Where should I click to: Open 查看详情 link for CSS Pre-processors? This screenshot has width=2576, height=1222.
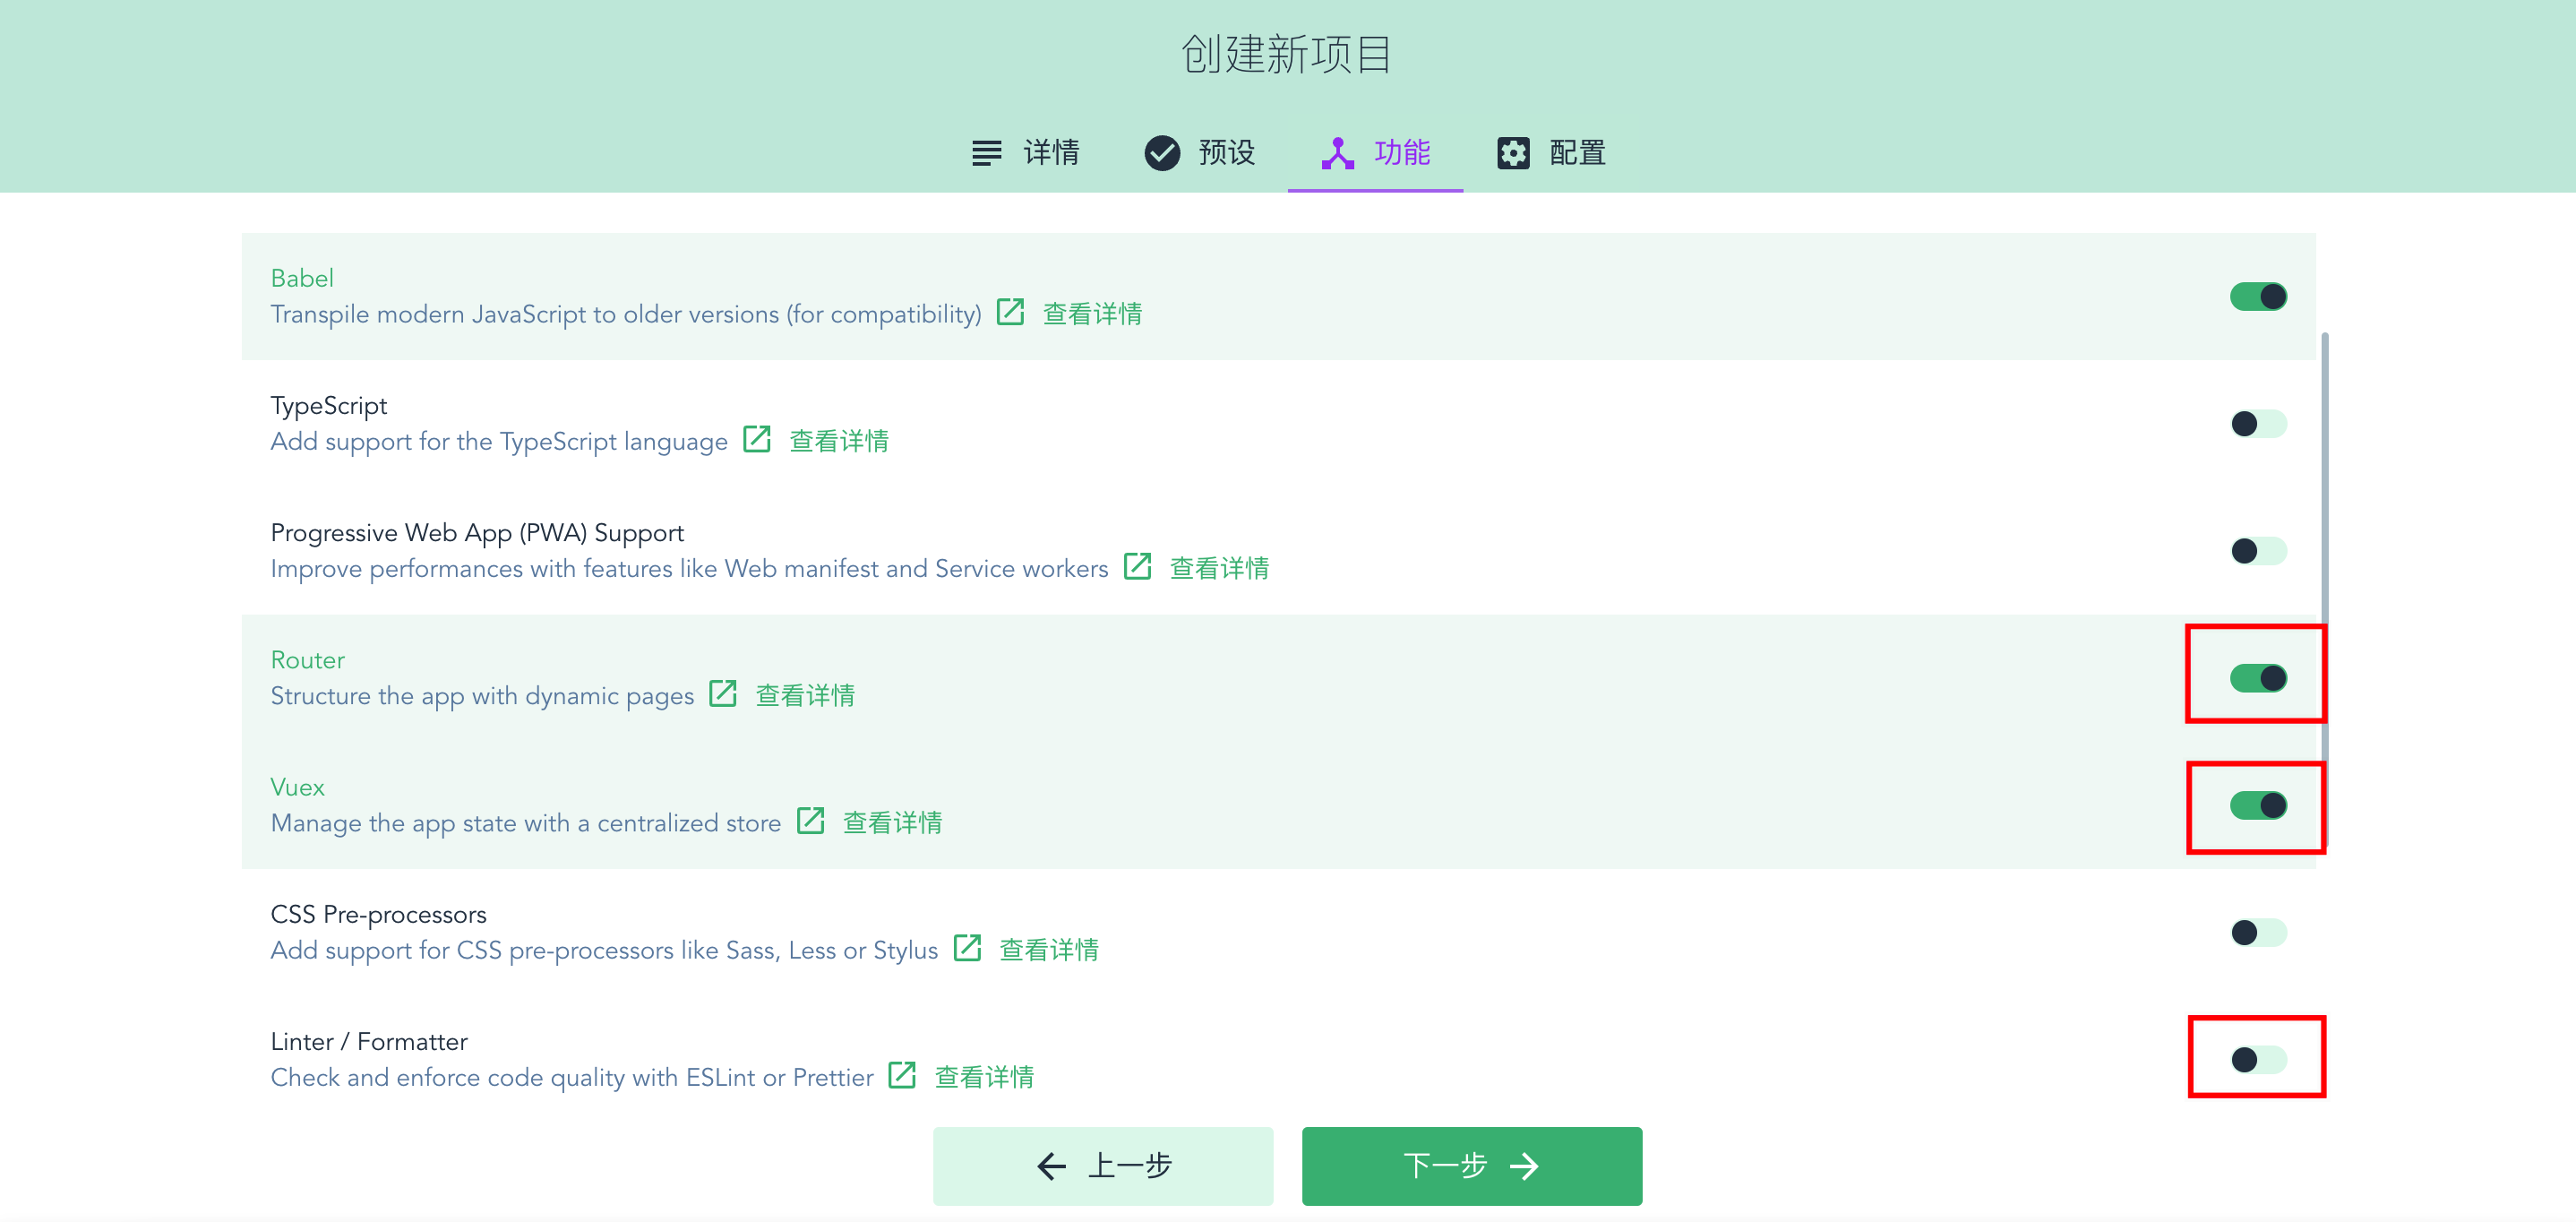pos(1048,949)
